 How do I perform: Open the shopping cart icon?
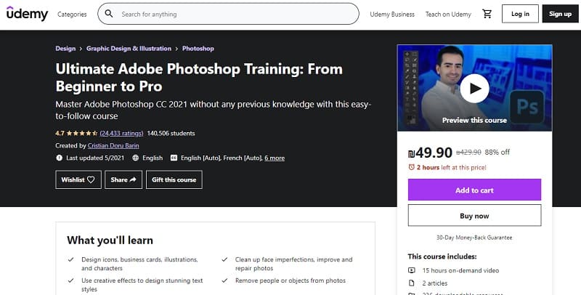click(487, 14)
